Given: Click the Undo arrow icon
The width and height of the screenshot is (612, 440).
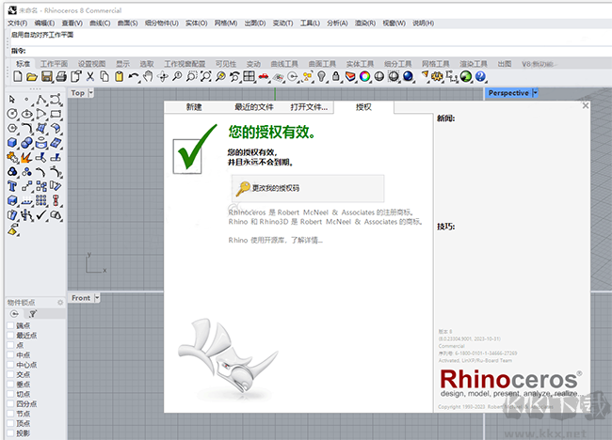Looking at the screenshot, I should tap(134, 76).
